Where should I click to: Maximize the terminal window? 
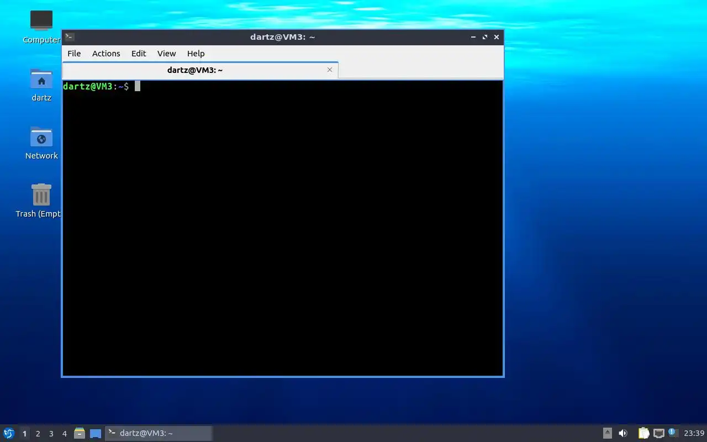point(485,37)
